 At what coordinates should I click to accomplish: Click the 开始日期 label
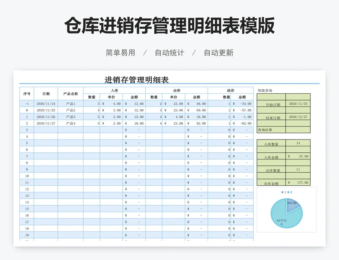[x=273, y=105]
